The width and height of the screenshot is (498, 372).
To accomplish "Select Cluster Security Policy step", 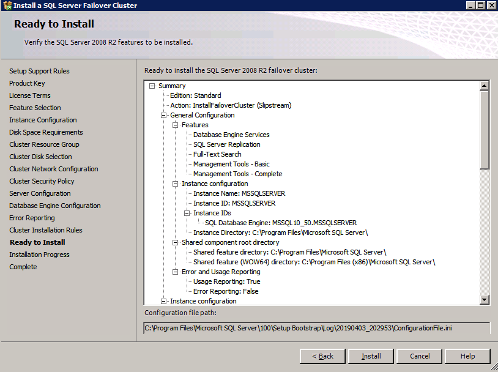I will click(x=42, y=181).
